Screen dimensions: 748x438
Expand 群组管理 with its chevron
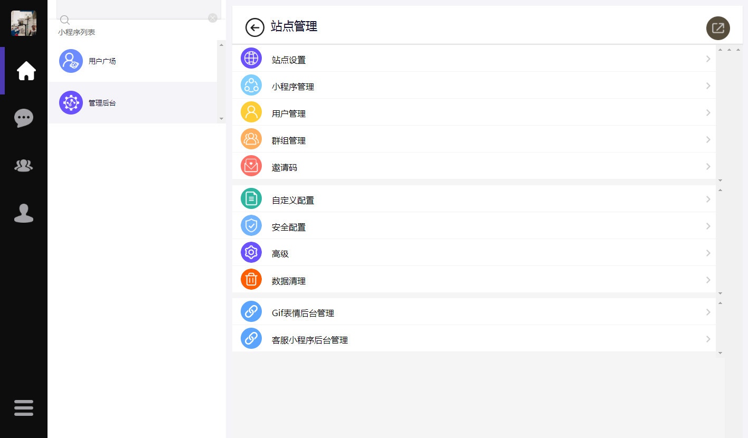(708, 140)
